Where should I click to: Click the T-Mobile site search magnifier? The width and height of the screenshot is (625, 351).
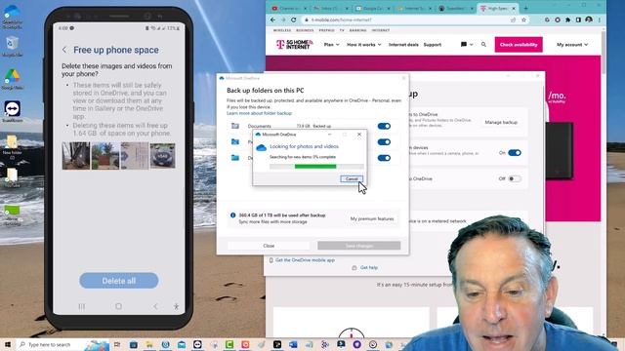(483, 45)
